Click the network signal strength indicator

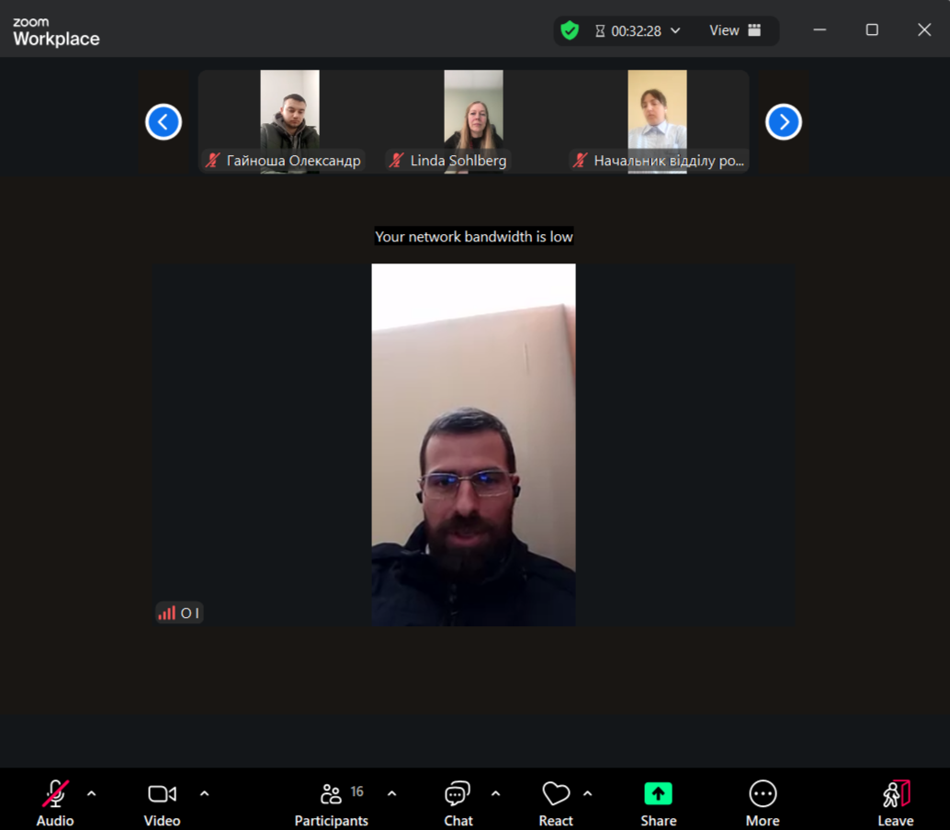click(x=166, y=613)
